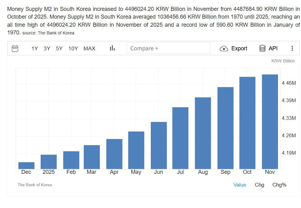Screen dimensions: 301x208
Task: Switch to the 1Y time range
Action: (x=35, y=48)
